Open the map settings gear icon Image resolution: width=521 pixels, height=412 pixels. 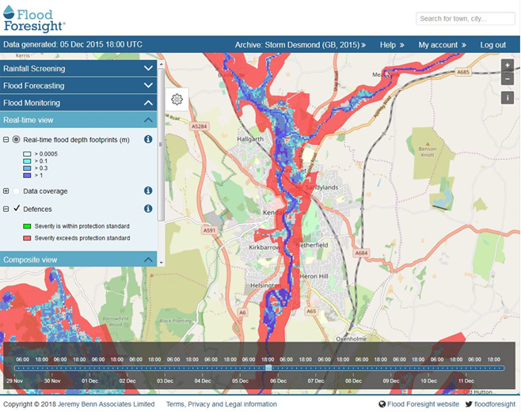tap(177, 100)
